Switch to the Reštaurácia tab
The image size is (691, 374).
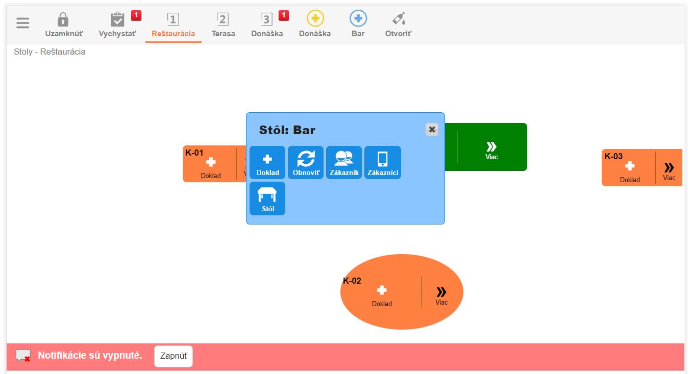pyautogui.click(x=173, y=26)
